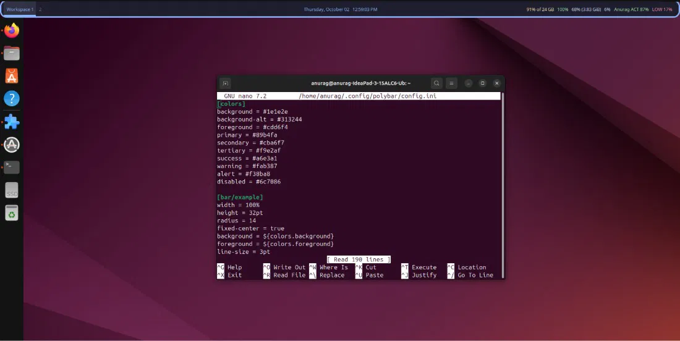Open the Trash in the dock
Viewport: 680px width, 341px height.
[x=12, y=214]
